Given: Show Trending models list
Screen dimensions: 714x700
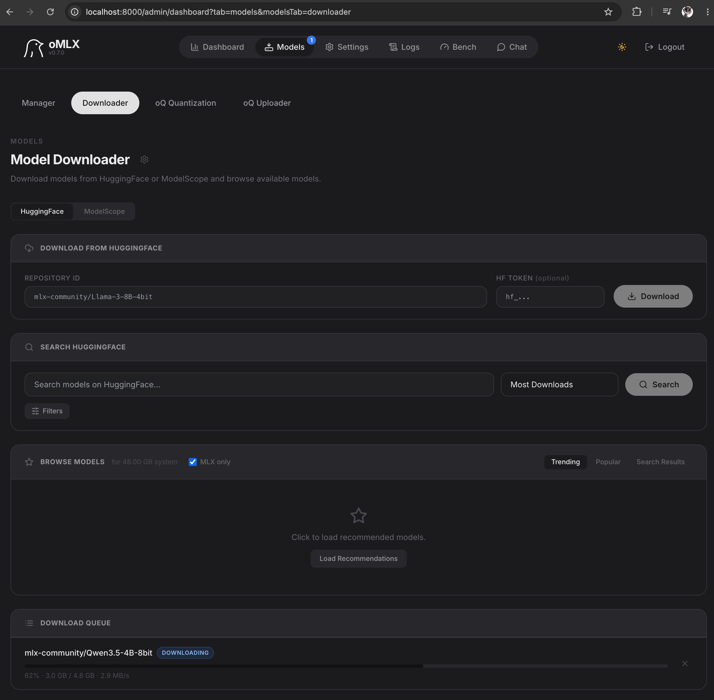Looking at the screenshot, I should [566, 462].
